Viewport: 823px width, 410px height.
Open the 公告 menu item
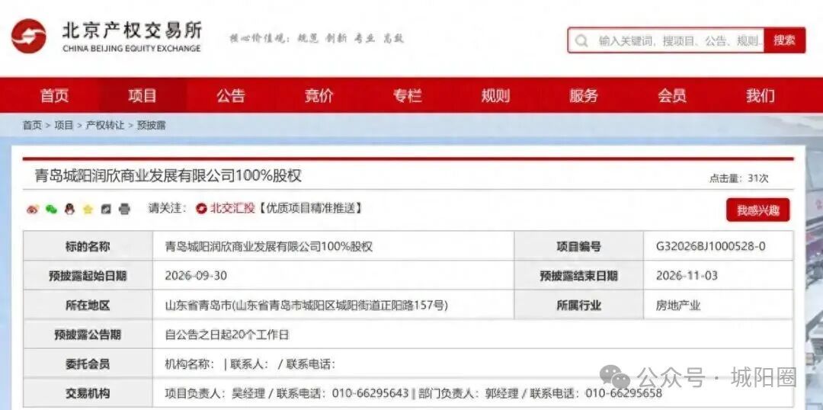pyautogui.click(x=231, y=95)
